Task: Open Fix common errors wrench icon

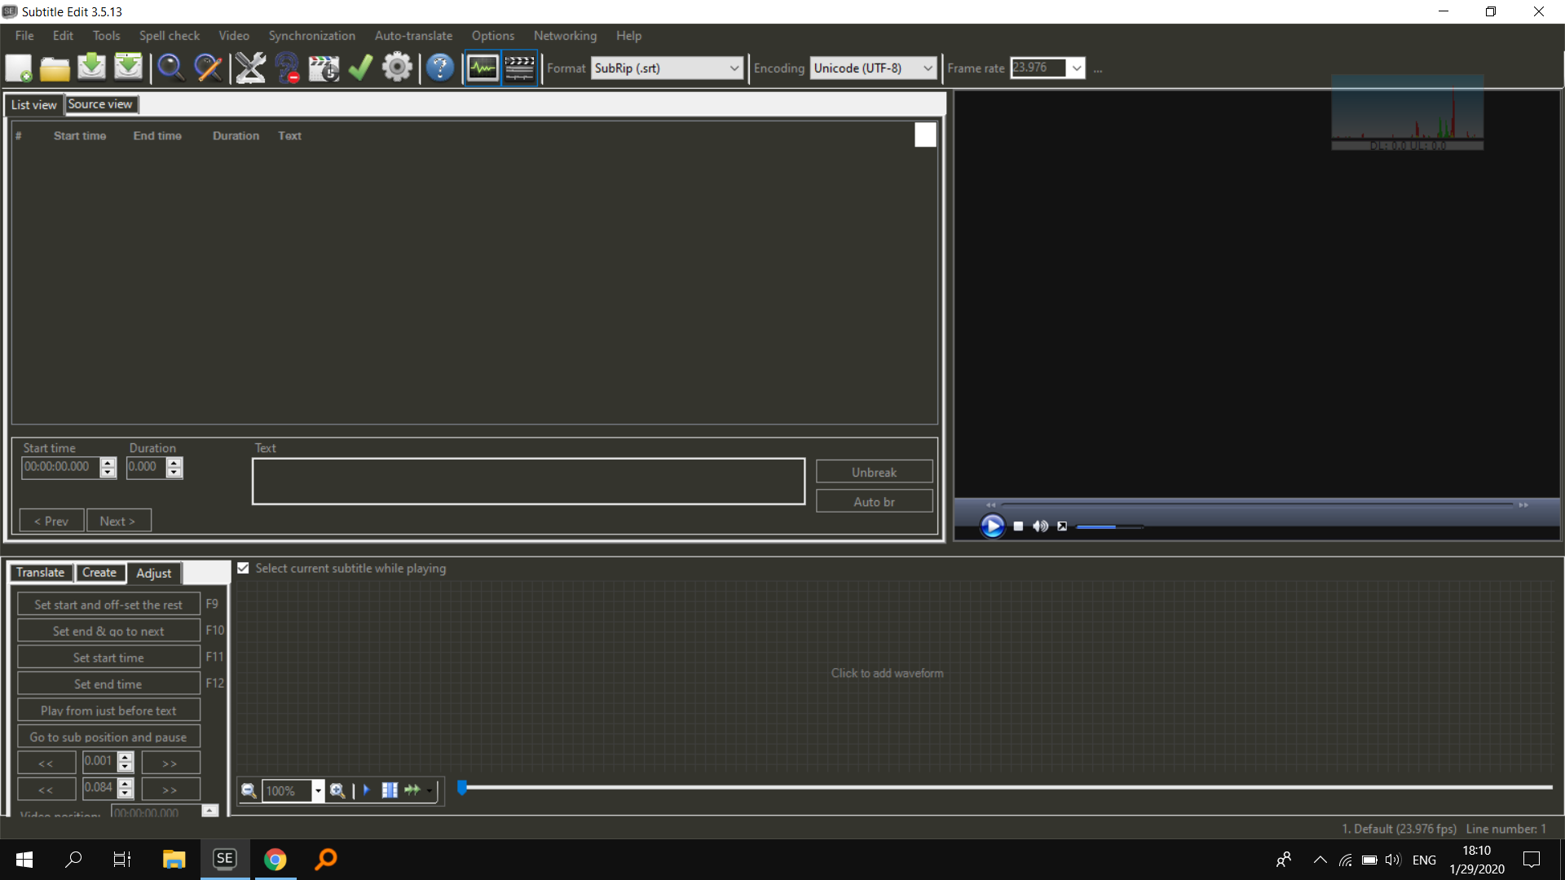Action: [250, 68]
